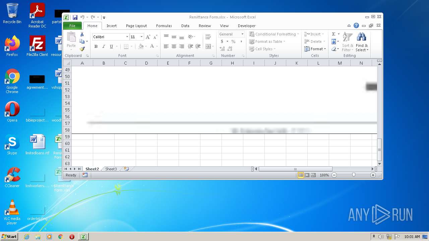Click the Delete cells button
The height and width of the screenshot is (241, 429).
[315, 42]
